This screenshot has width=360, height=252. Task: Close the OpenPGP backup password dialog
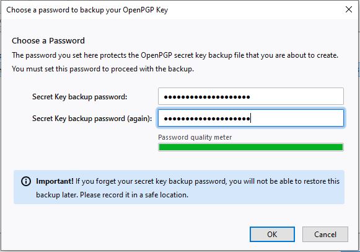pos(349,9)
